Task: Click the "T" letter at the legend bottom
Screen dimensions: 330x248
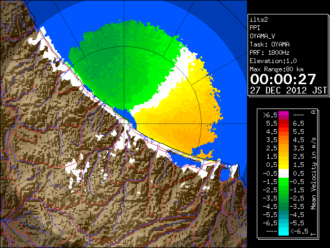Action: 313,234
